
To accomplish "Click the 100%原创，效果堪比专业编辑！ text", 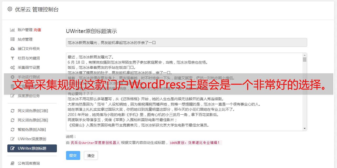I will pyautogui.click(x=195, y=143).
